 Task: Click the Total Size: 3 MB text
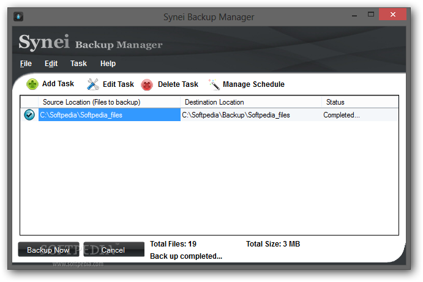(x=273, y=244)
